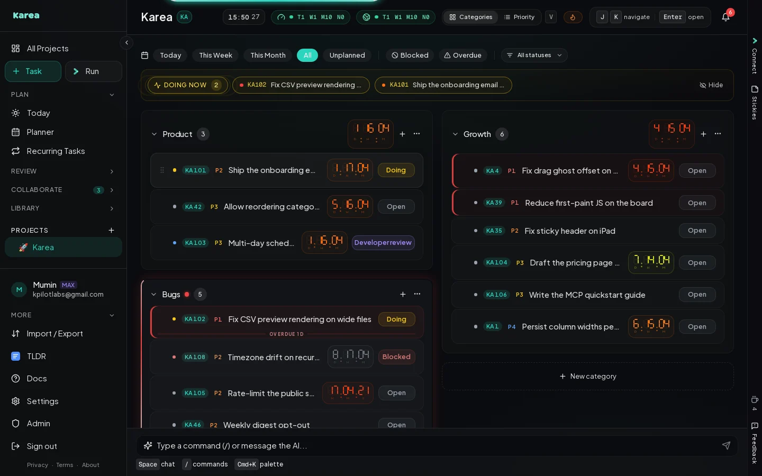Open Admin page
762x476 pixels.
tap(63, 424)
